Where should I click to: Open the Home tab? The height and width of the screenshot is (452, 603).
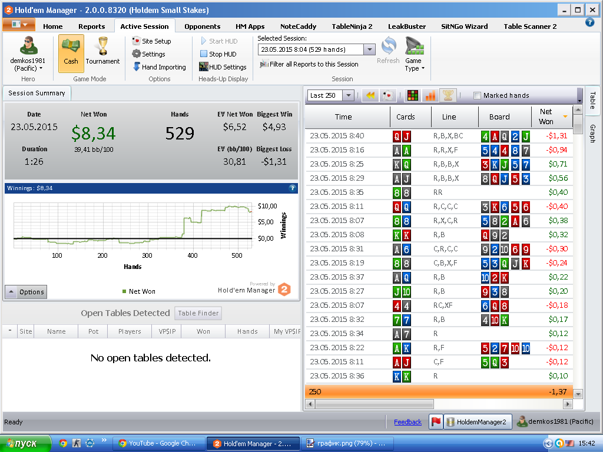click(x=52, y=26)
